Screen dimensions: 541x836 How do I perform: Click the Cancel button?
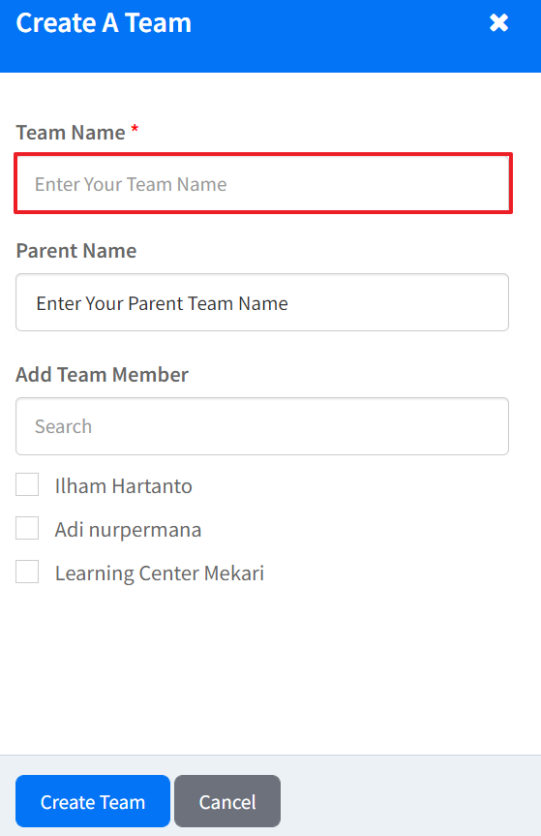pos(227,801)
